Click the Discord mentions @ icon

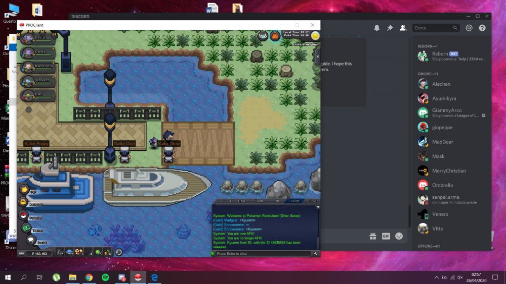(469, 28)
